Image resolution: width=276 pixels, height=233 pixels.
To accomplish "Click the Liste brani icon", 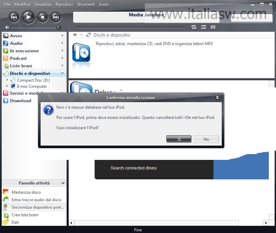I will (6, 66).
